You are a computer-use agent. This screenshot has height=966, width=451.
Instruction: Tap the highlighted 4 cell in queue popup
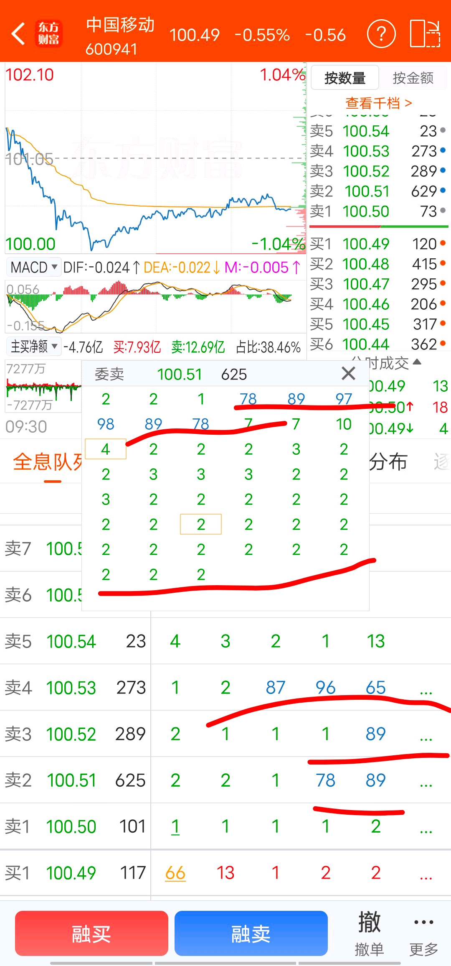coord(106,449)
